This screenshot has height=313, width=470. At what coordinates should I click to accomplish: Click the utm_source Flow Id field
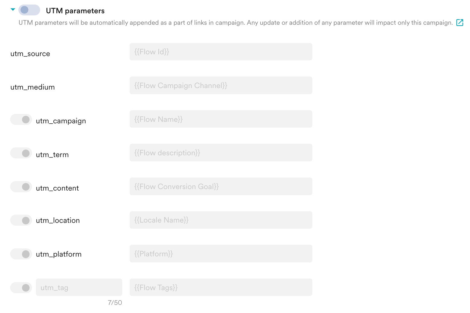[x=221, y=52]
